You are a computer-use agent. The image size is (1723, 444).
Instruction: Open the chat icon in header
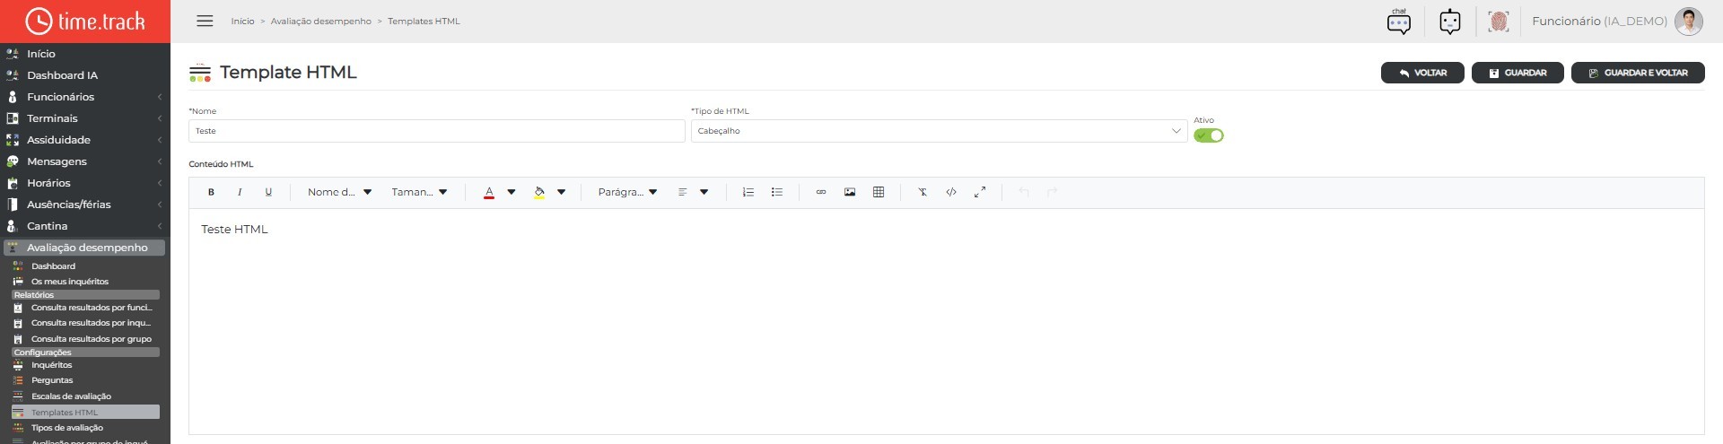click(x=1399, y=22)
